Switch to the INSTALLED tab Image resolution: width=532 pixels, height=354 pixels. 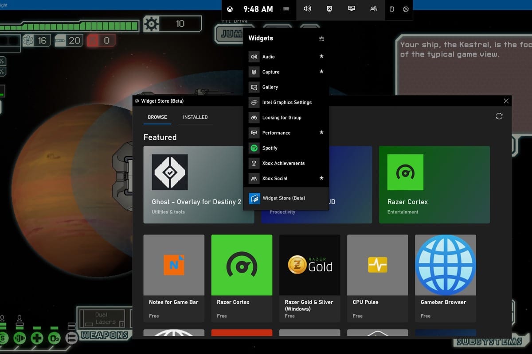coord(195,117)
